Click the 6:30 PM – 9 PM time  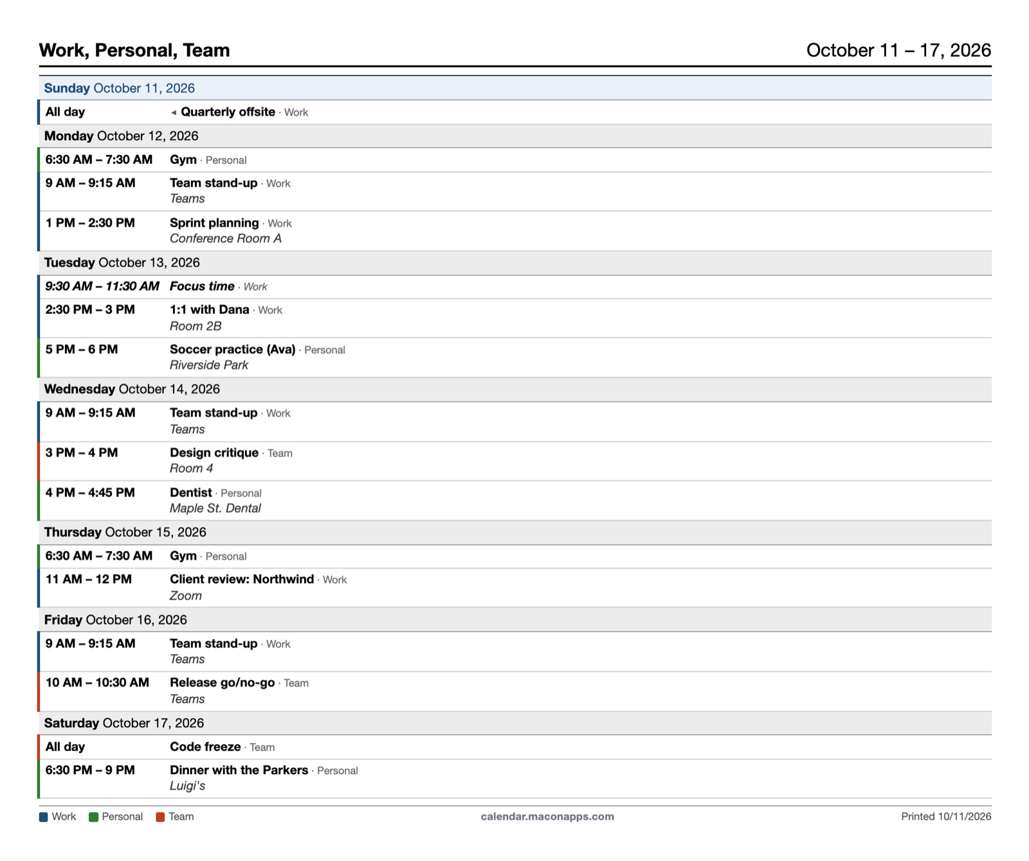[x=90, y=770]
